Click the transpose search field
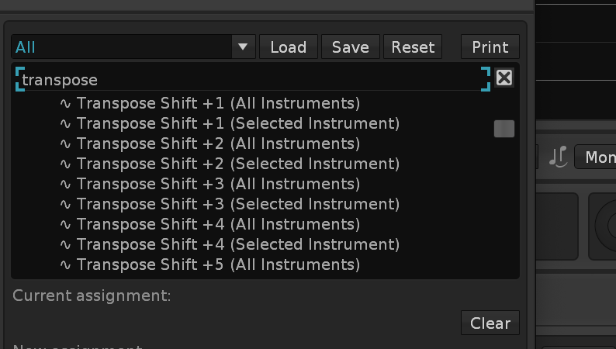Screen dimensions: 616x349 [248, 80]
